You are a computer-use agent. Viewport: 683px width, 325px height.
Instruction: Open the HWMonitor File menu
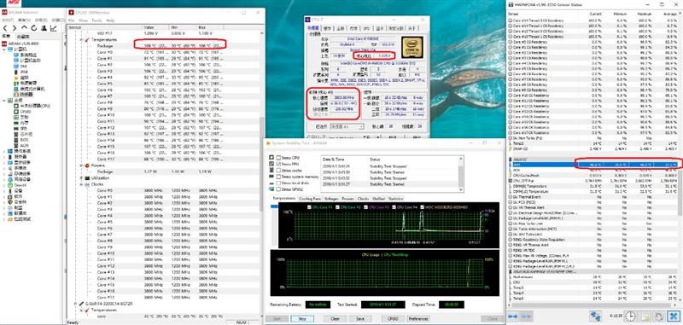[72, 20]
